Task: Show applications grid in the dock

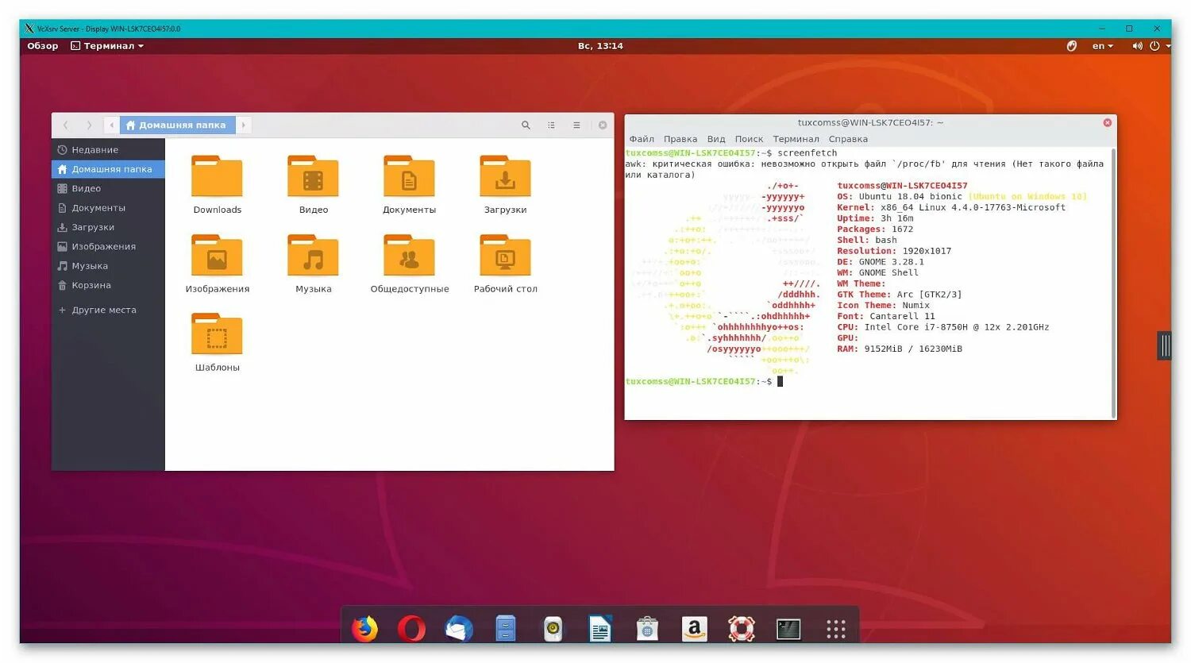Action: point(836,629)
